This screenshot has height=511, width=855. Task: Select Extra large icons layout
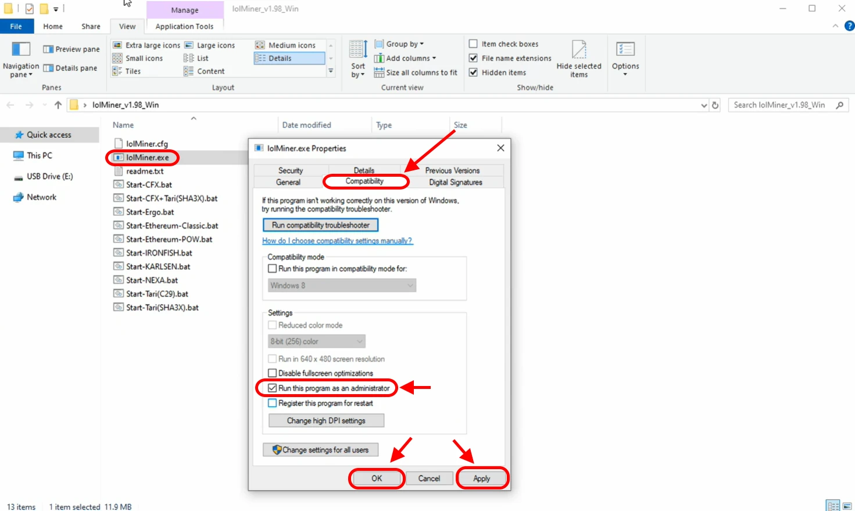pyautogui.click(x=147, y=45)
